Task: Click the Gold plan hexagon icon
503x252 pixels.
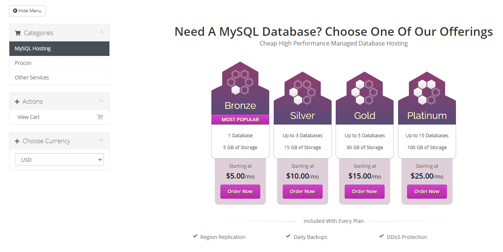Action: coord(364,92)
